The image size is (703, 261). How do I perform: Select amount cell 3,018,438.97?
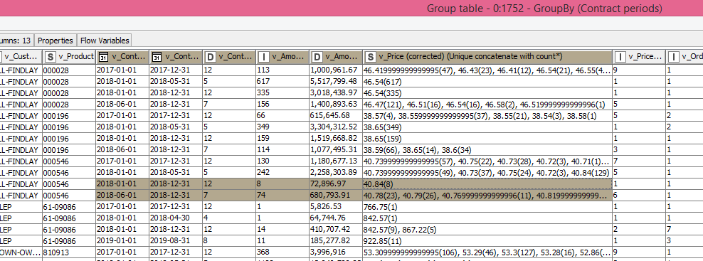pos(336,93)
